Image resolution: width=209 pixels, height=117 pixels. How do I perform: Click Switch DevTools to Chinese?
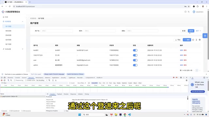tap(75, 74)
